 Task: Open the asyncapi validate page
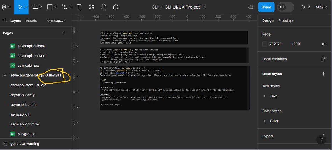coord(32,46)
